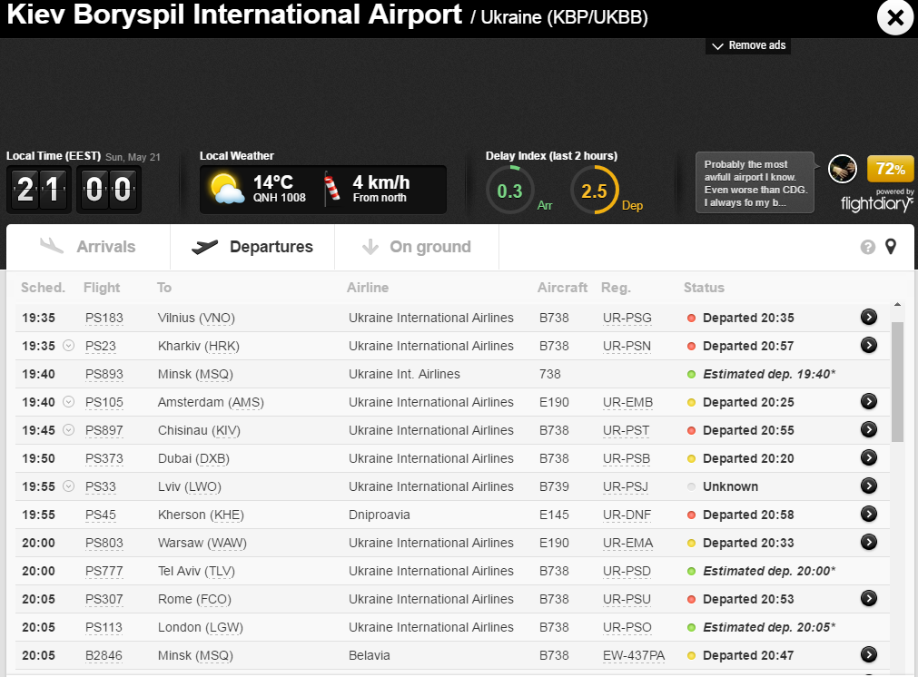Click the flightdiary logo
The width and height of the screenshot is (918, 677).
(x=877, y=203)
